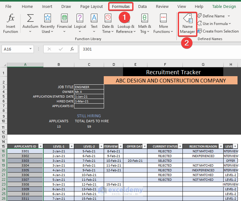Screen dimensions: 241x201
Task: Open CURRENT STATUS column filter dropdown
Action: tap(180, 146)
